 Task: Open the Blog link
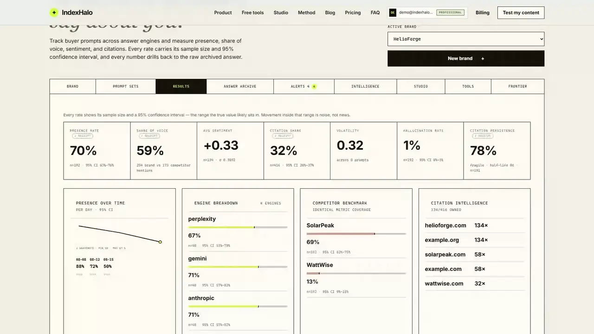coord(330,13)
